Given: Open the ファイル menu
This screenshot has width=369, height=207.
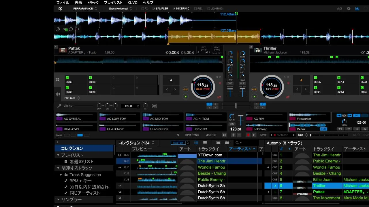Looking at the screenshot, I should coord(63,3).
